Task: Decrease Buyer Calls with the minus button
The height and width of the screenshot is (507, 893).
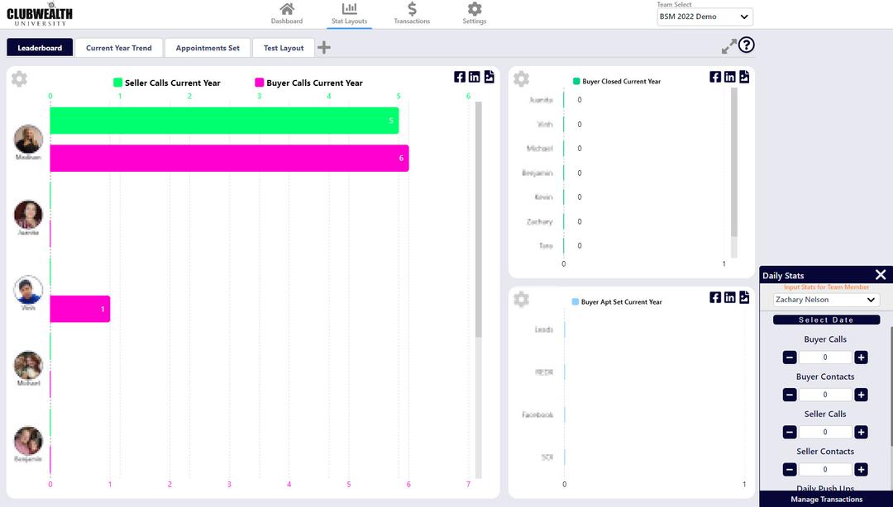Action: pos(790,358)
